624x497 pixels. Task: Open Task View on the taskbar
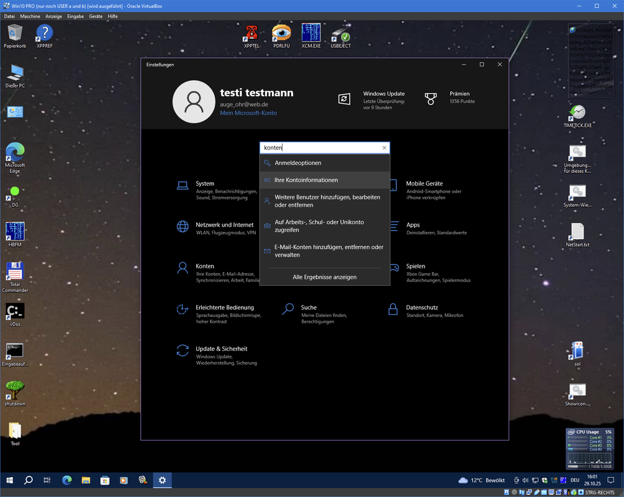(47, 480)
